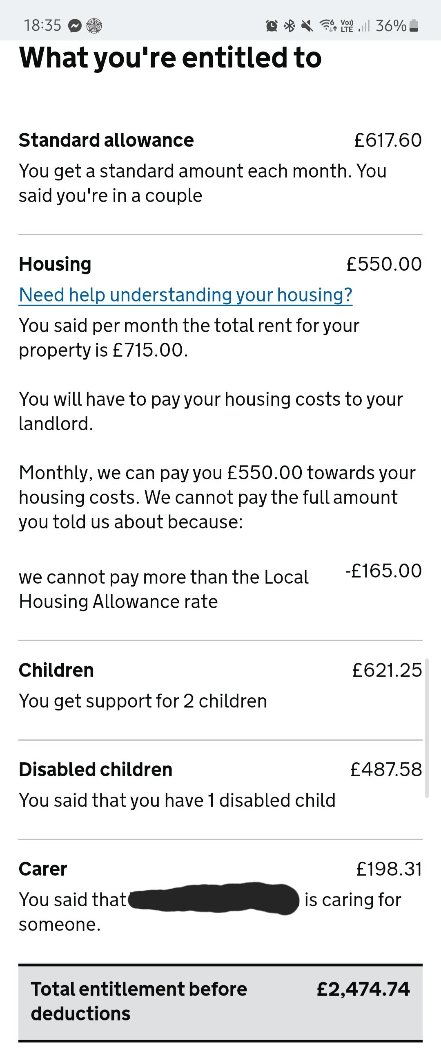Tap the Bluetooth status icon

pyautogui.click(x=290, y=26)
